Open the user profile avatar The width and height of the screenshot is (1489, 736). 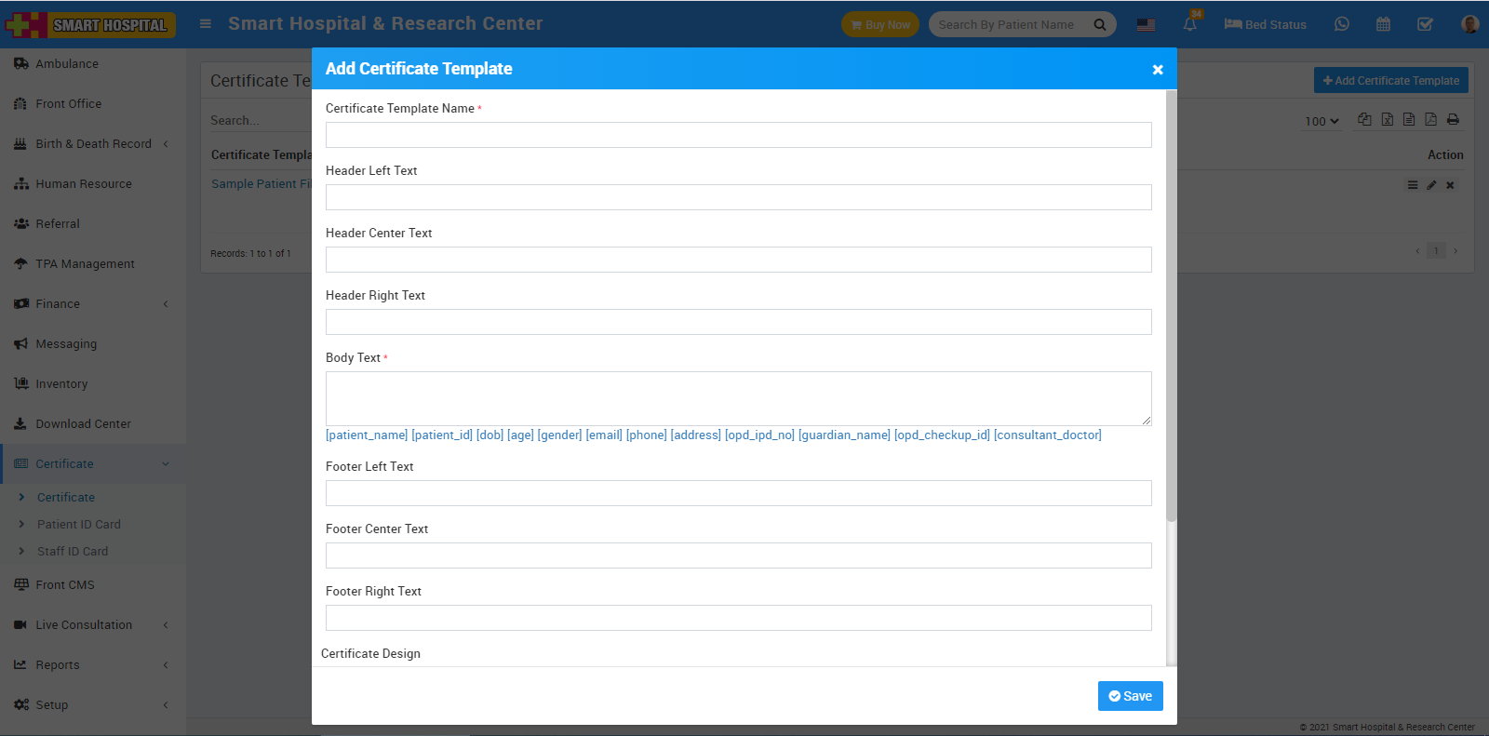coord(1469,24)
